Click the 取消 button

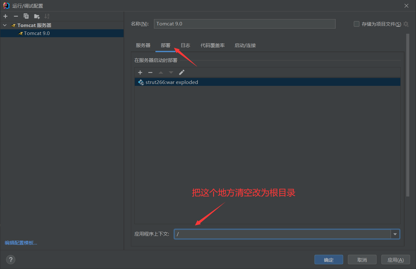[362, 260]
